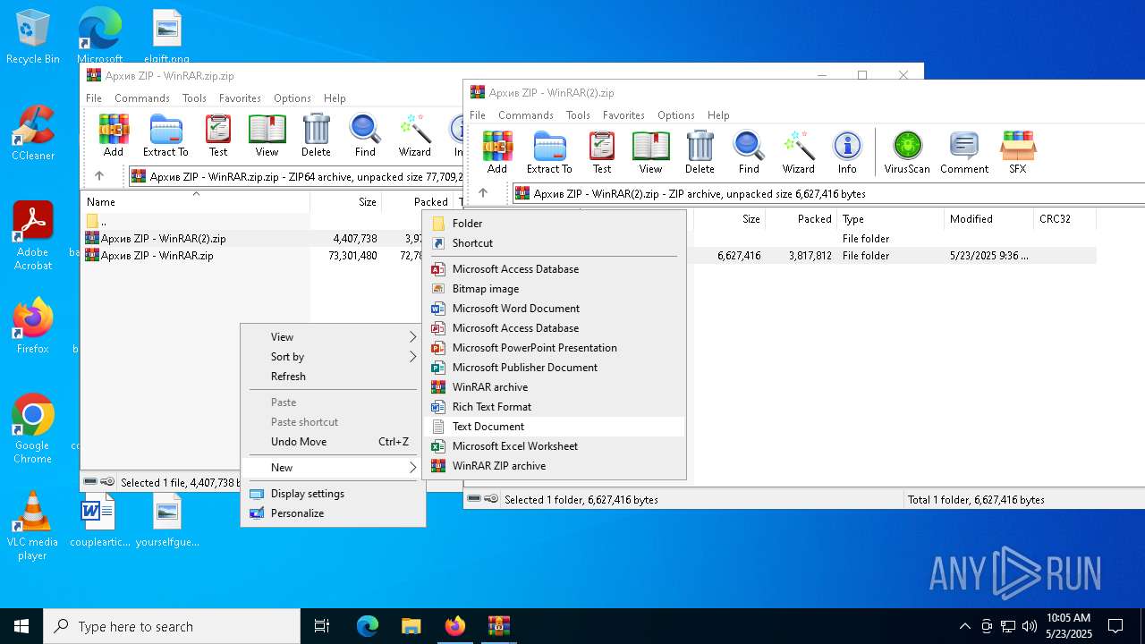Create new WinRAR archive

pyautogui.click(x=555, y=387)
